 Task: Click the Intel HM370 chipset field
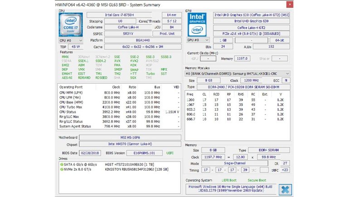(x=130, y=144)
